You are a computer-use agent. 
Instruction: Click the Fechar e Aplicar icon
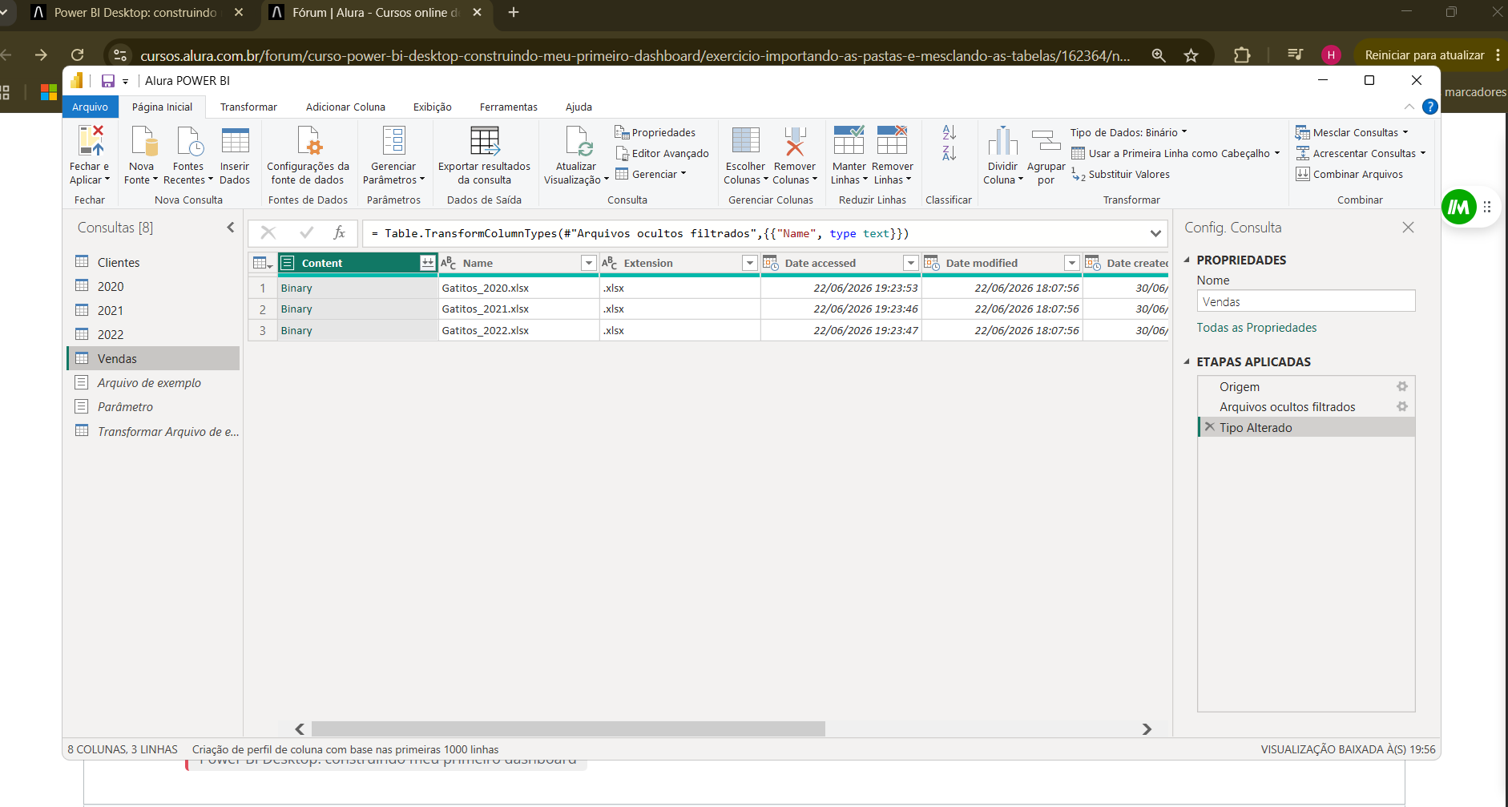tap(91, 141)
